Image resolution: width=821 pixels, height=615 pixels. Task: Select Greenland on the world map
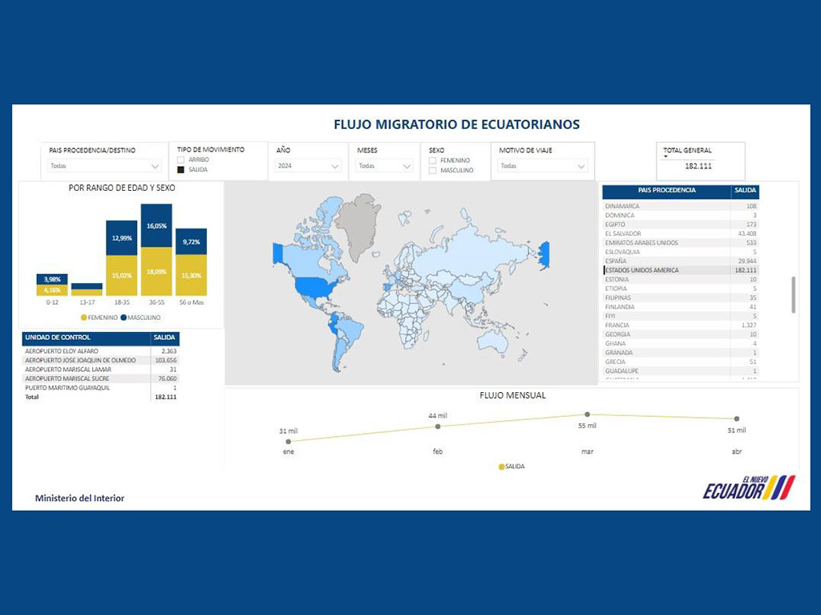358,216
